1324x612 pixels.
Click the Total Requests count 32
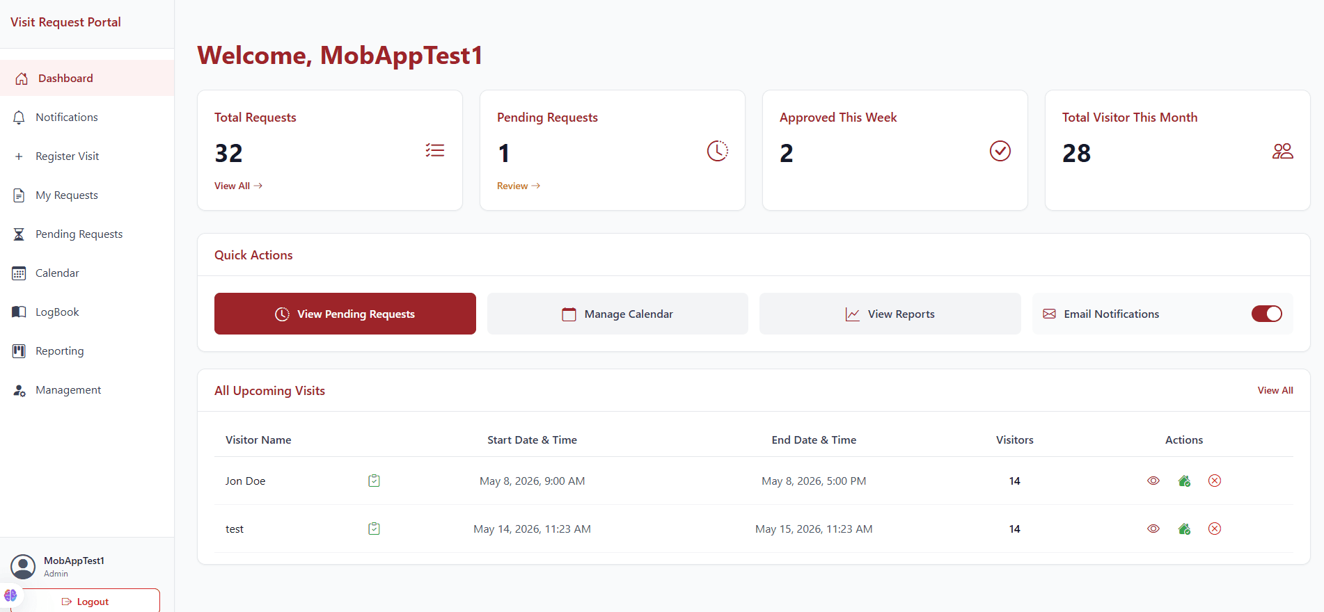228,153
